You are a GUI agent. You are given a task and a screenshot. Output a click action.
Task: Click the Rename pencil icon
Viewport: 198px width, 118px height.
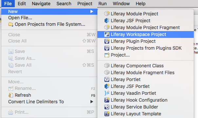click(11, 88)
